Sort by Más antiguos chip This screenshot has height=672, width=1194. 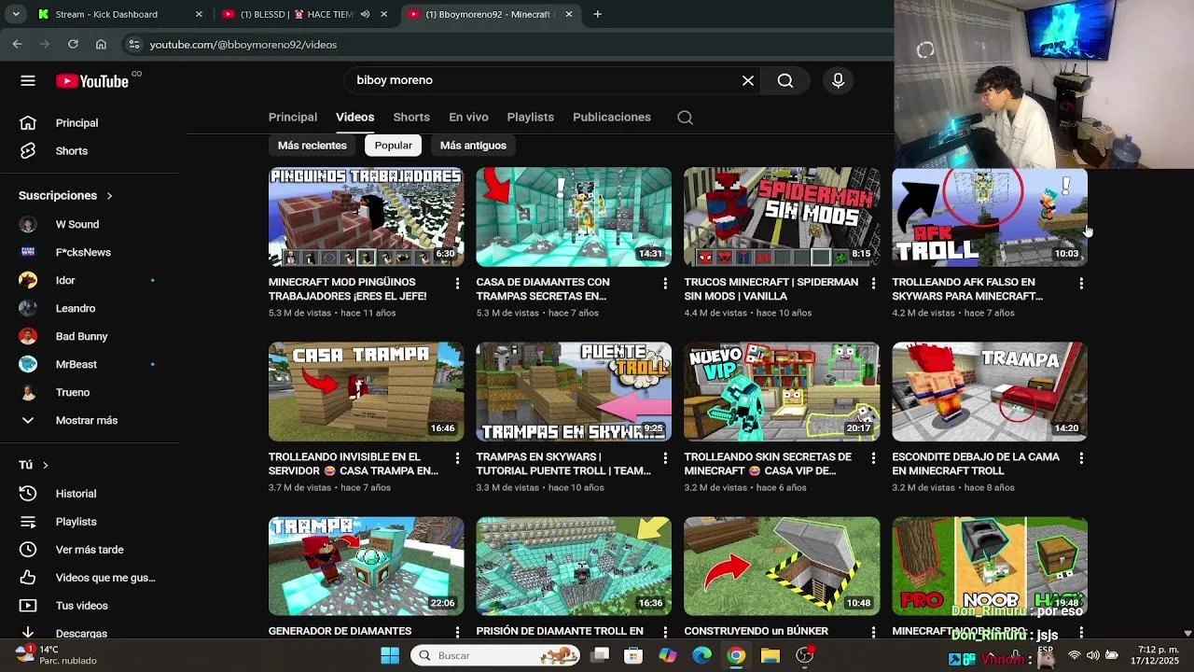click(473, 146)
